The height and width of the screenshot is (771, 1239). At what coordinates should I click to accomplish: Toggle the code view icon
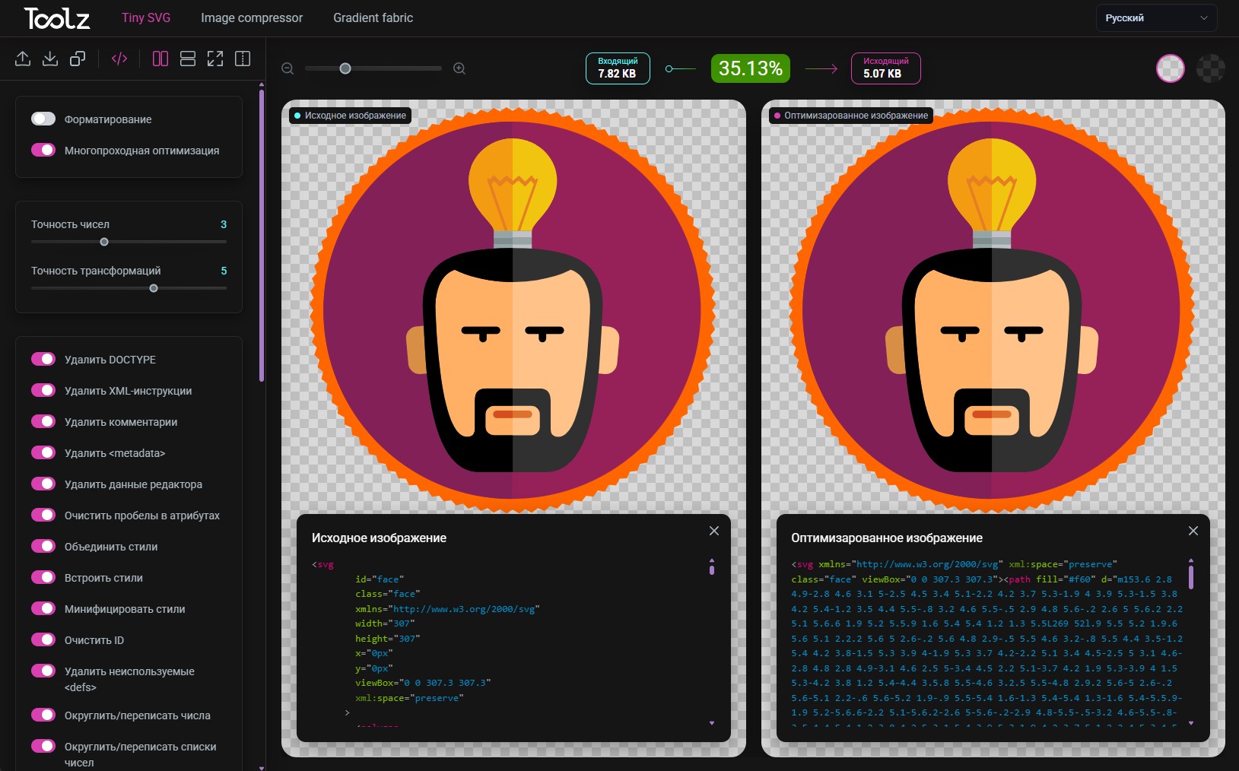pyautogui.click(x=119, y=59)
